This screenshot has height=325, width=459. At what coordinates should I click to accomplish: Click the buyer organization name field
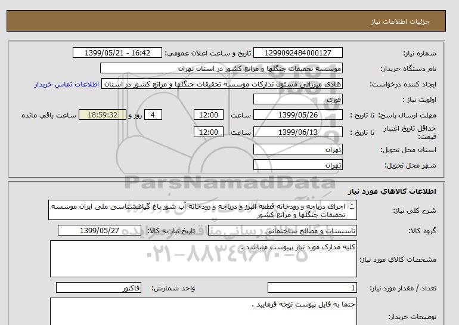point(221,68)
